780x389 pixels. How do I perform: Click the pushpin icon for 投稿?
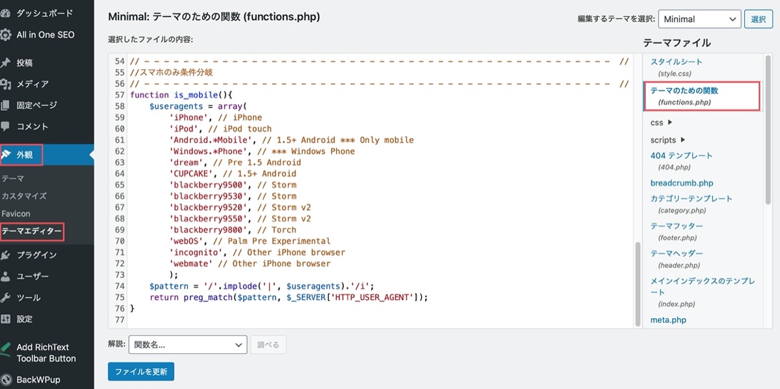point(5,63)
